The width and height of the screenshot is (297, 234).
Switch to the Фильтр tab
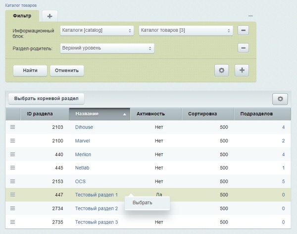point(22,15)
